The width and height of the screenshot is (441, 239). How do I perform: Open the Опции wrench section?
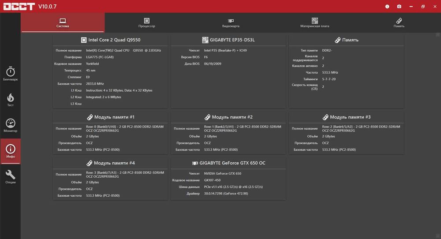[11, 177]
